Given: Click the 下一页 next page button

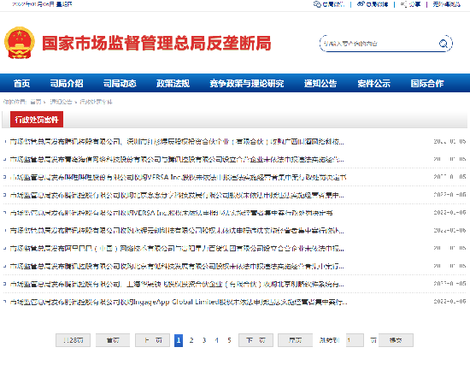Looking at the screenshot, I should [256, 340].
